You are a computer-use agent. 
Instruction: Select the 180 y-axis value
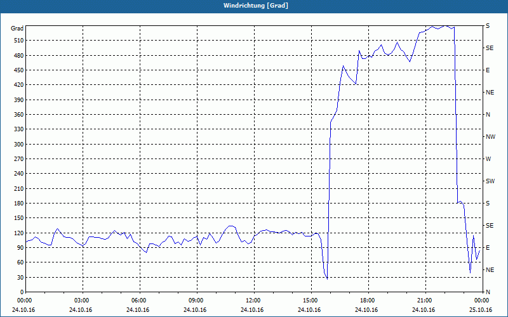click(x=19, y=204)
